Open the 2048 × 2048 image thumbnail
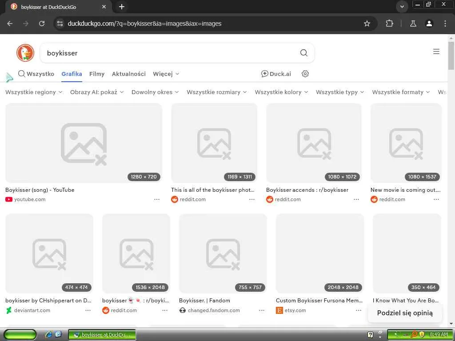The height and width of the screenshot is (341, 455). point(320,254)
